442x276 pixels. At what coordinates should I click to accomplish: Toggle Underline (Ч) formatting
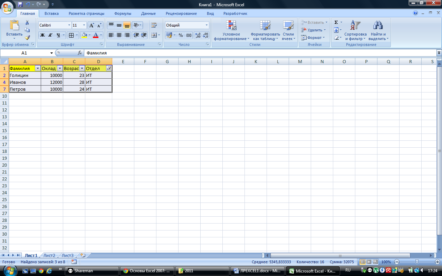click(x=58, y=35)
